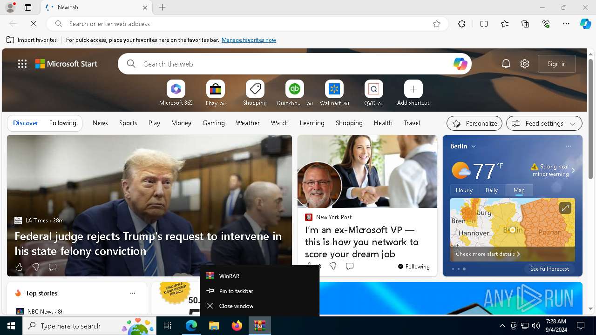Open page settings gear icon
Image resolution: width=596 pixels, height=335 pixels.
coord(525,64)
